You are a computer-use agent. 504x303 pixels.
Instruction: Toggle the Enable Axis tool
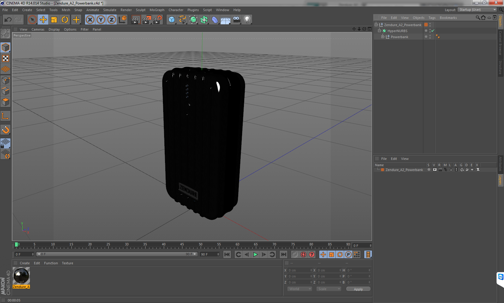[x=5, y=116]
